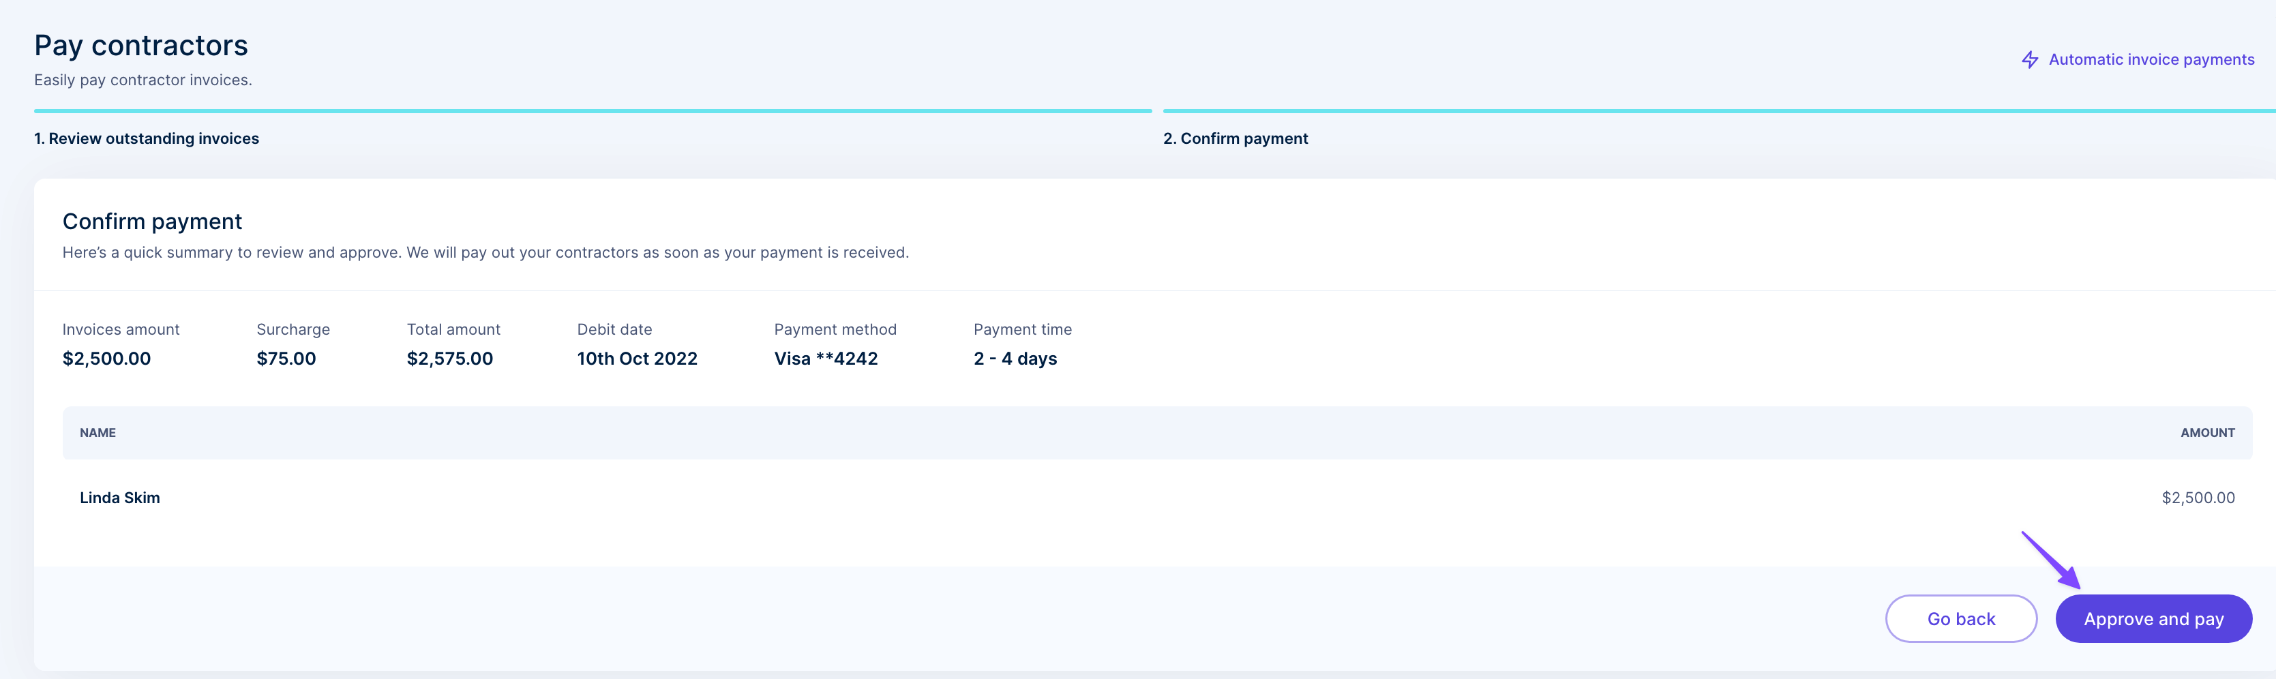Click the Debit date 10th Oct 2022

coord(637,359)
